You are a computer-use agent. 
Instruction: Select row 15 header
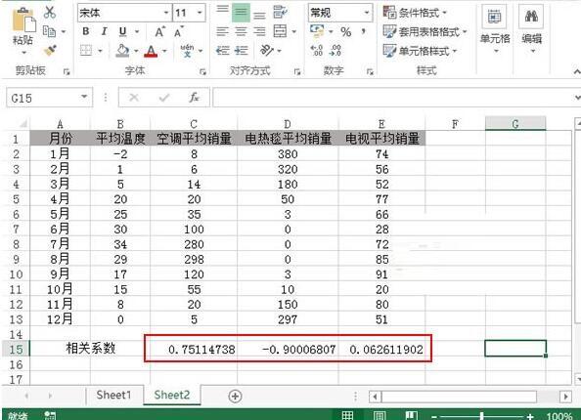point(16,350)
